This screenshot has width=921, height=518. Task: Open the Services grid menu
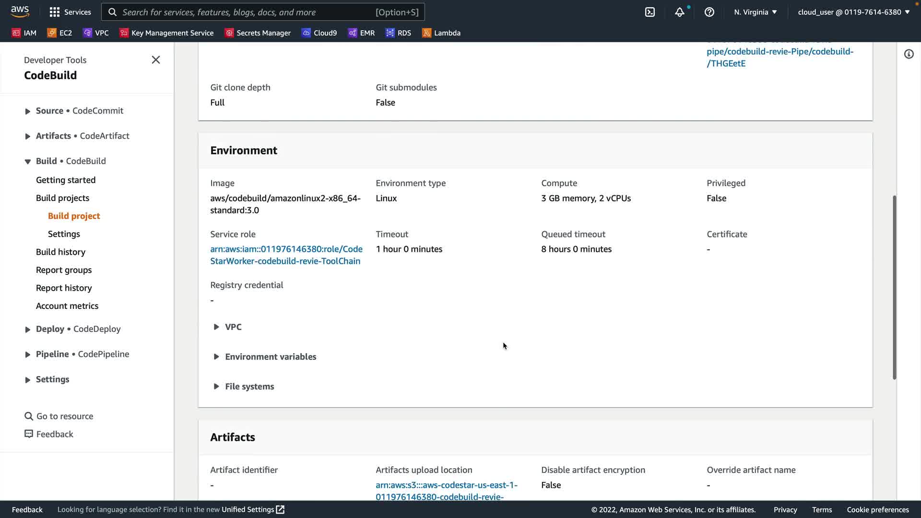coord(70,12)
